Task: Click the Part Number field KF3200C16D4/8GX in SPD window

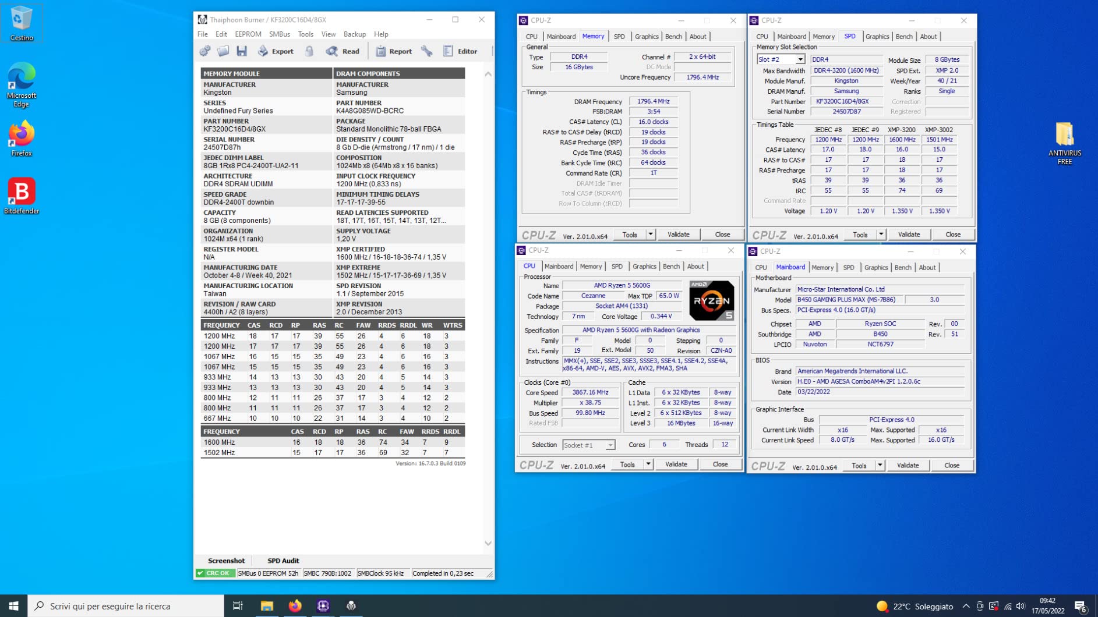Action: 846,101
